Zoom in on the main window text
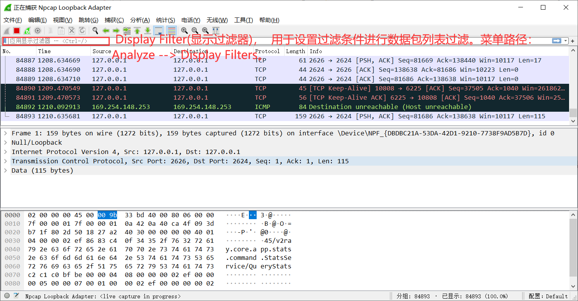 (x=185, y=31)
